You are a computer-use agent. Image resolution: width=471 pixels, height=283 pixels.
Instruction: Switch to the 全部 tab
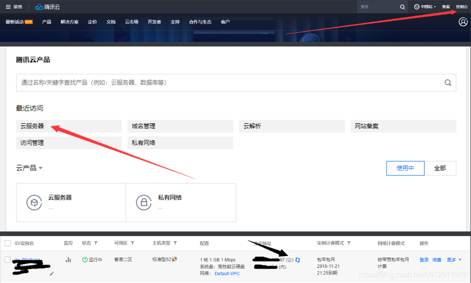440,168
